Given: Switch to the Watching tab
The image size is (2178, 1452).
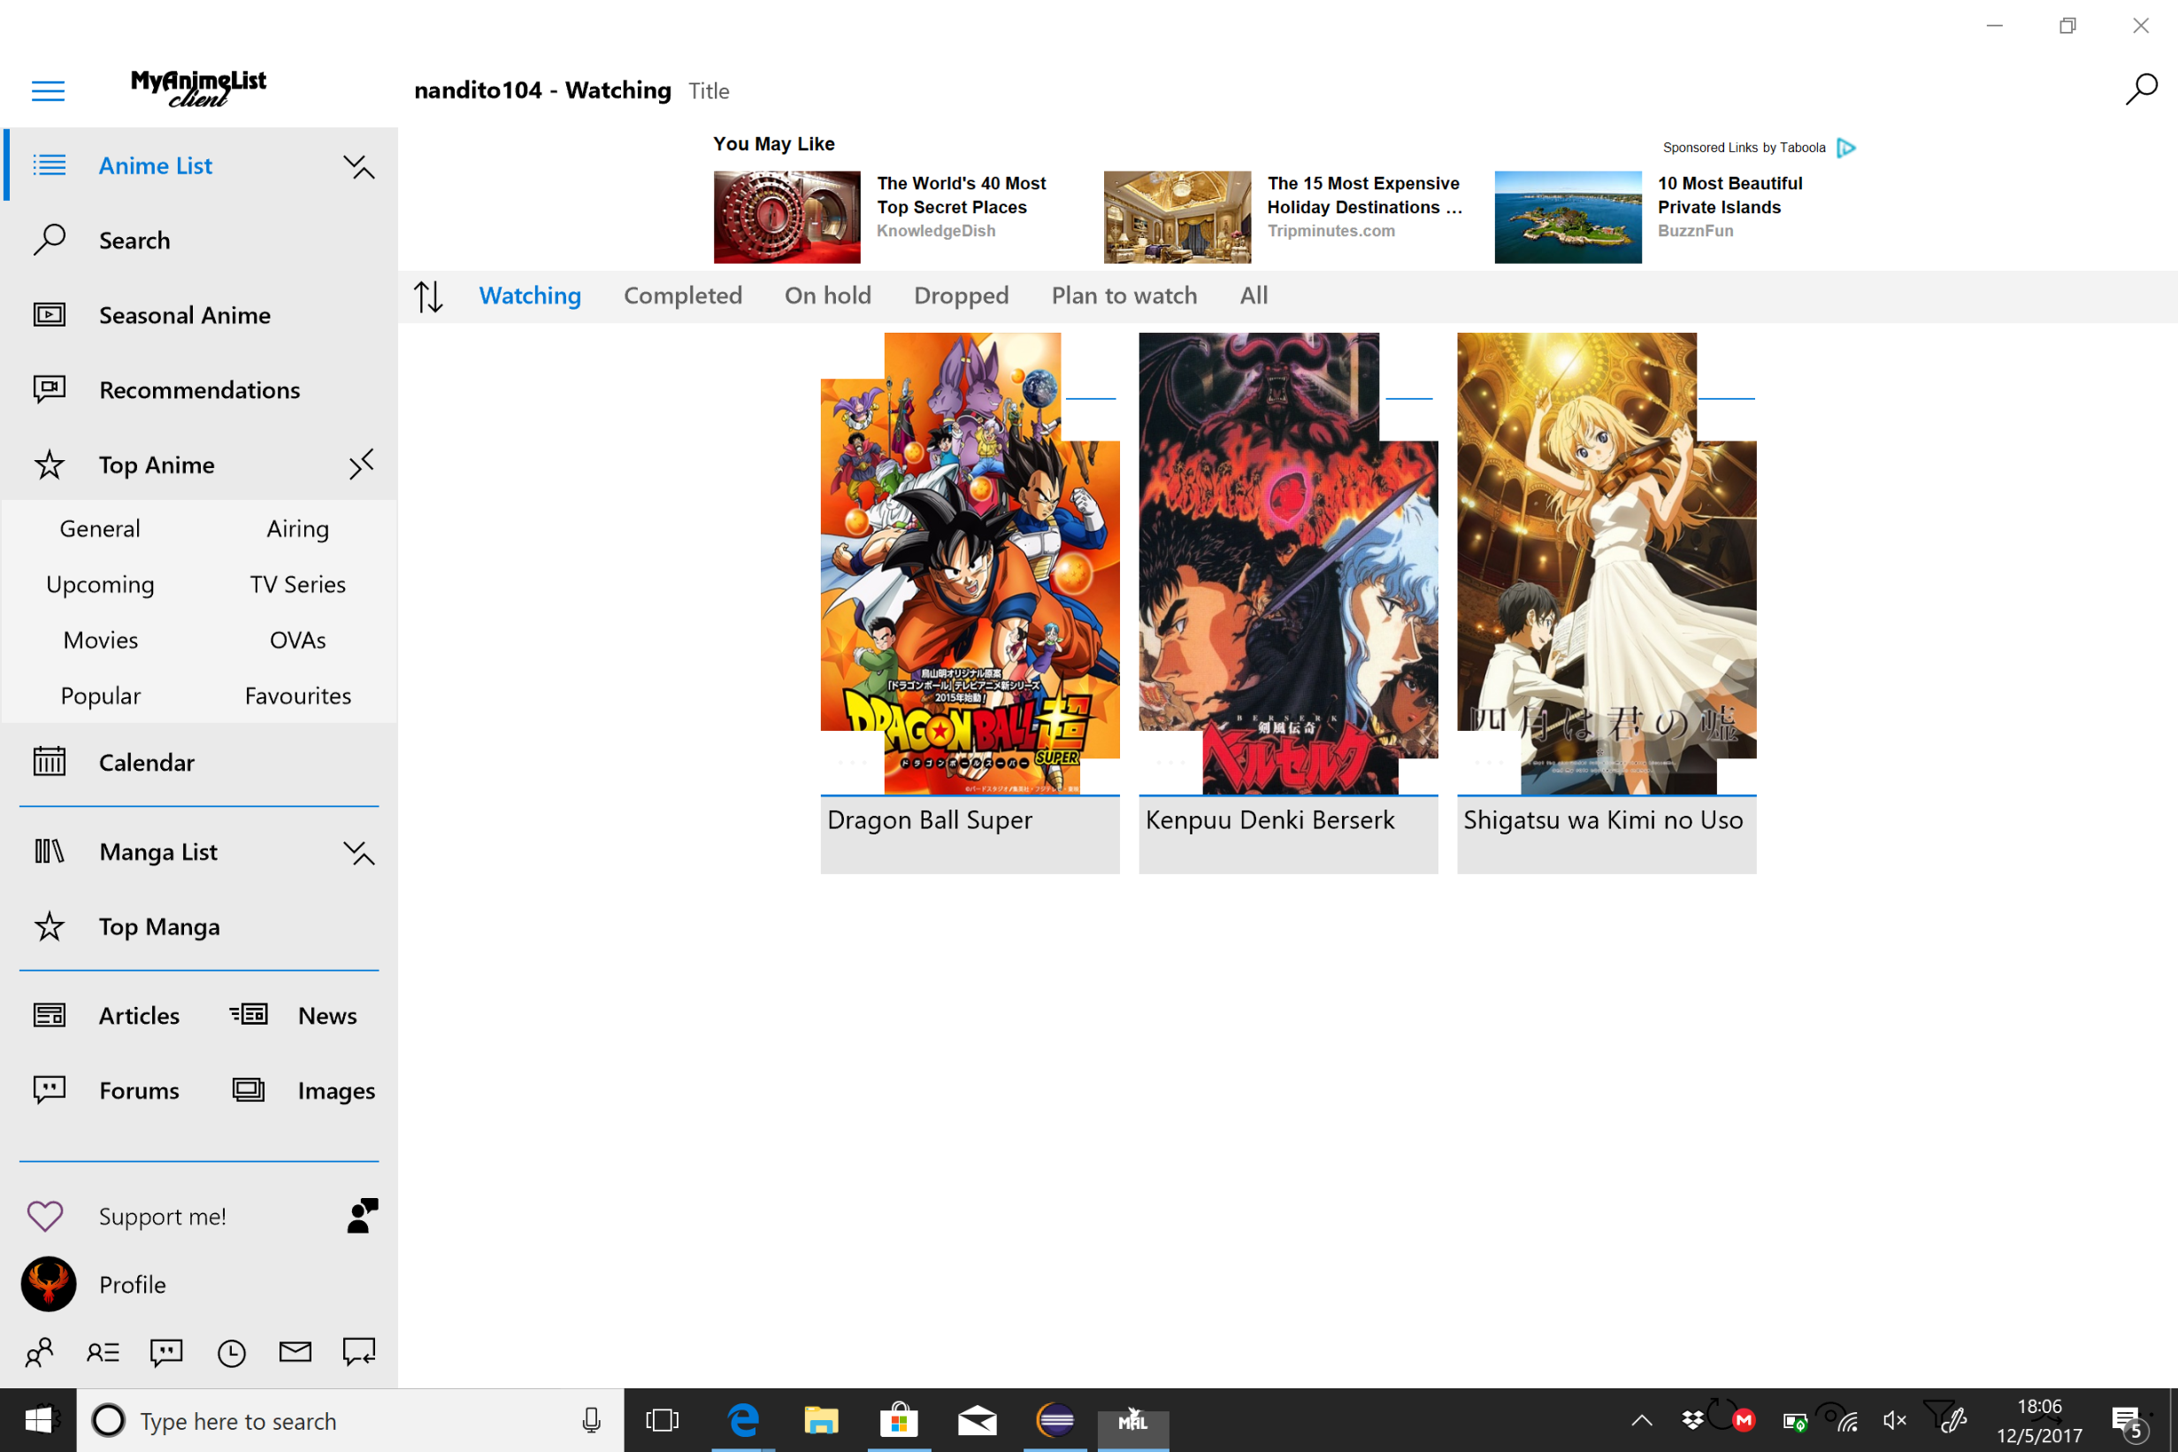Looking at the screenshot, I should click(x=529, y=296).
